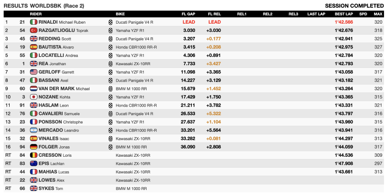Click the RT status in CRESSON's row

[8, 155]
